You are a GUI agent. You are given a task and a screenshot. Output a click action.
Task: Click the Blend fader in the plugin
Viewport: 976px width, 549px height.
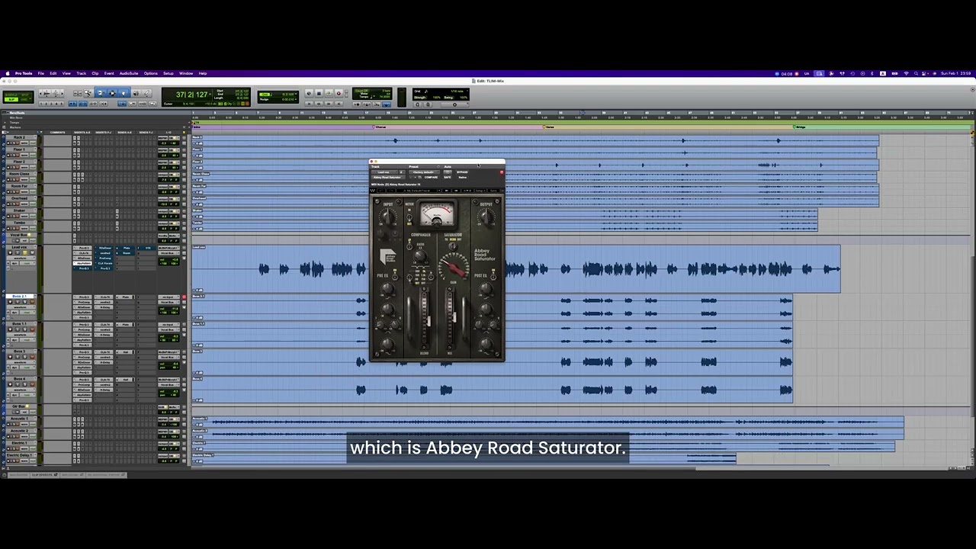[429, 321]
